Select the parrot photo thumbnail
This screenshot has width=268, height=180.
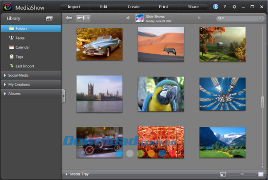pyautogui.click(x=161, y=94)
